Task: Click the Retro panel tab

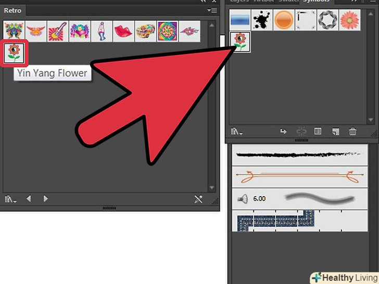Action: (x=12, y=10)
